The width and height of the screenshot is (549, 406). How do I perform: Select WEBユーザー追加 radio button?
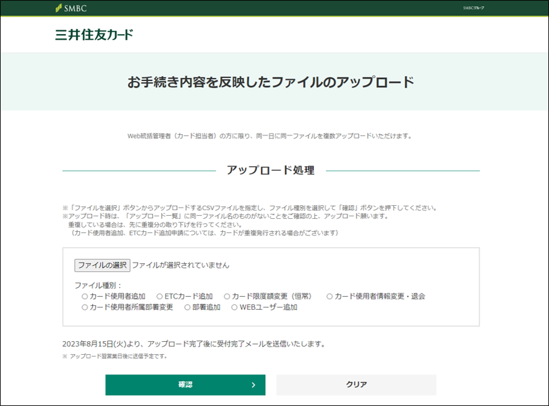click(x=234, y=307)
